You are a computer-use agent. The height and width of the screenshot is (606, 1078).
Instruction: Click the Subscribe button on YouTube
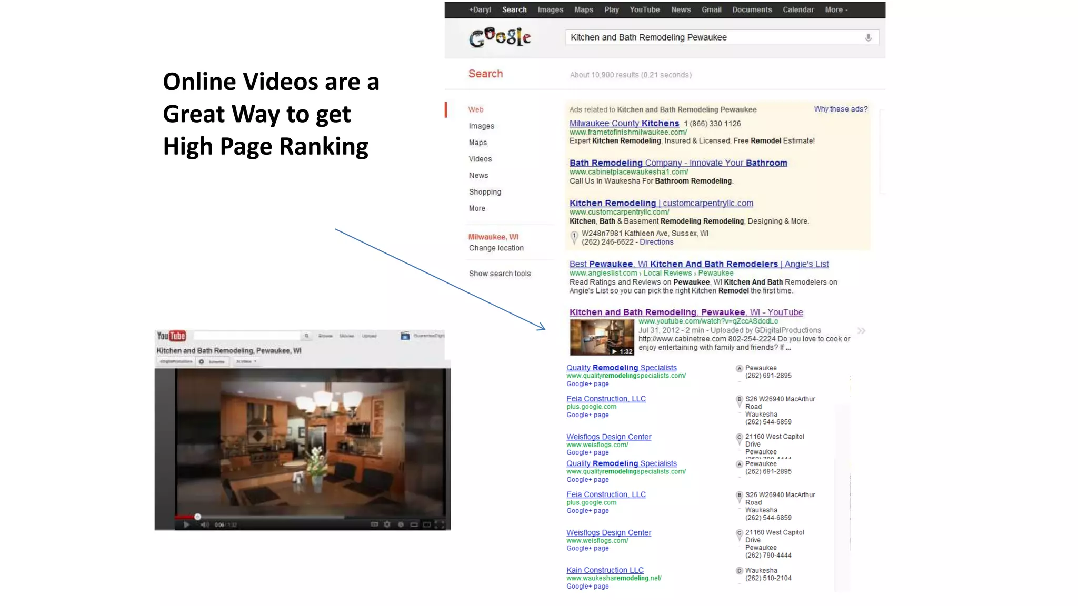pos(212,361)
